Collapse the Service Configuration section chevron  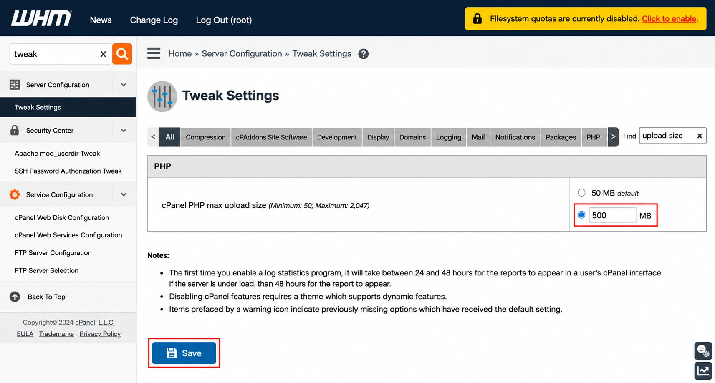click(124, 194)
